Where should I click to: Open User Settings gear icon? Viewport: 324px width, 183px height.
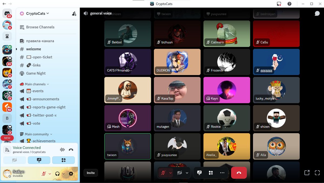(71, 174)
